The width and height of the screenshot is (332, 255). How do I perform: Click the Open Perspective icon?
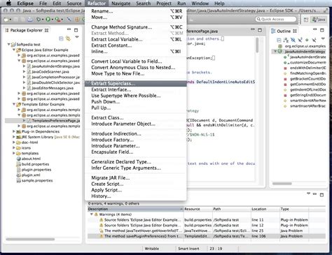306,20
